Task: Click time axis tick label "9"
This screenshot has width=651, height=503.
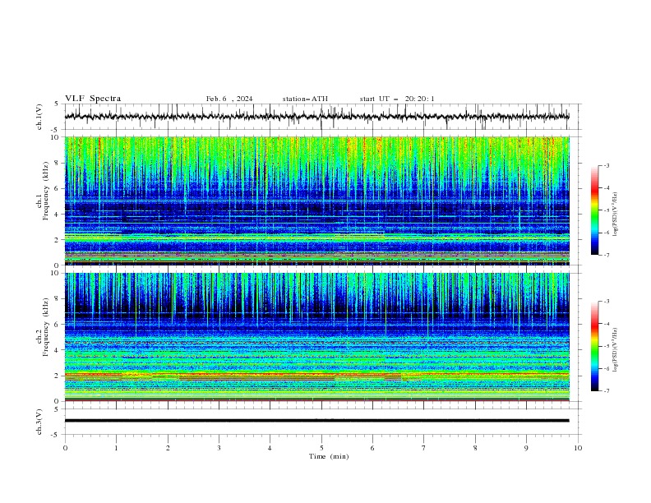Action: pyautogui.click(x=526, y=448)
